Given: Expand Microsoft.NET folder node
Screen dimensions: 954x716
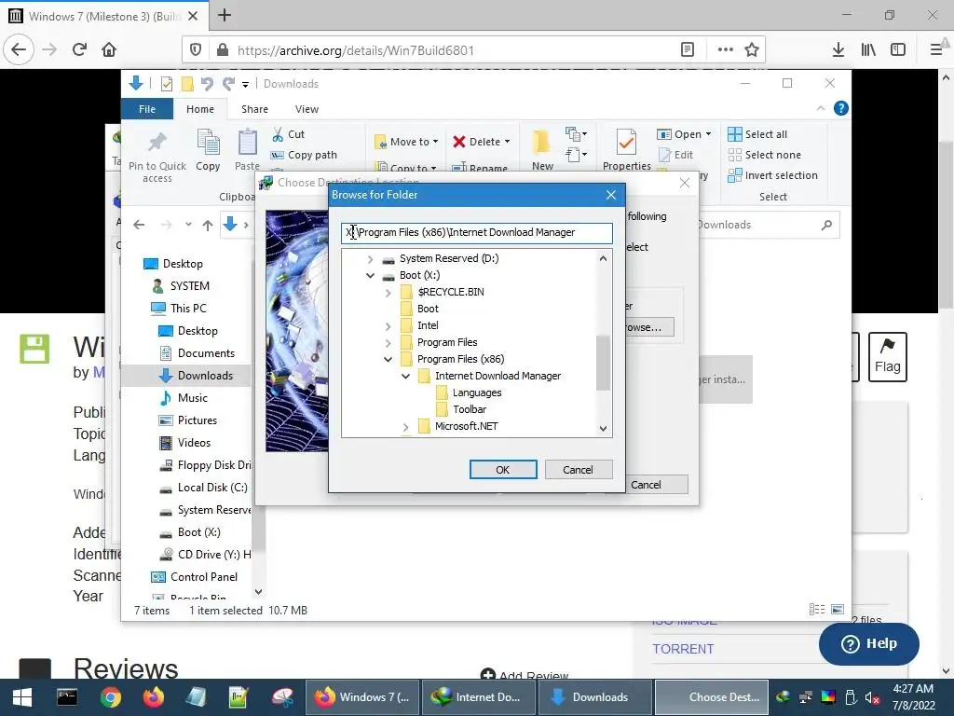Looking at the screenshot, I should pyautogui.click(x=406, y=427).
